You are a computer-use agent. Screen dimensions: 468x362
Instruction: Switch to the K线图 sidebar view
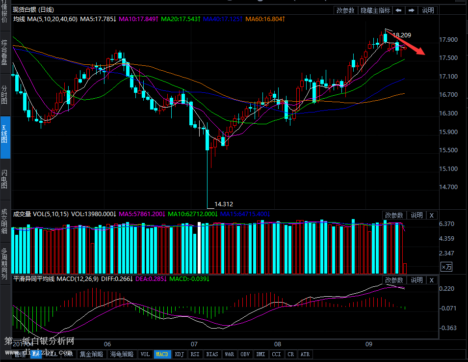[4, 137]
